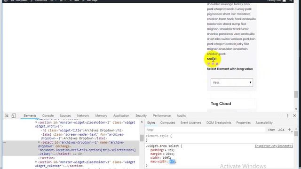Image resolution: width=301 pixels, height=169 pixels.
Task: Edit the max-width property value
Action: [x=172, y=161]
